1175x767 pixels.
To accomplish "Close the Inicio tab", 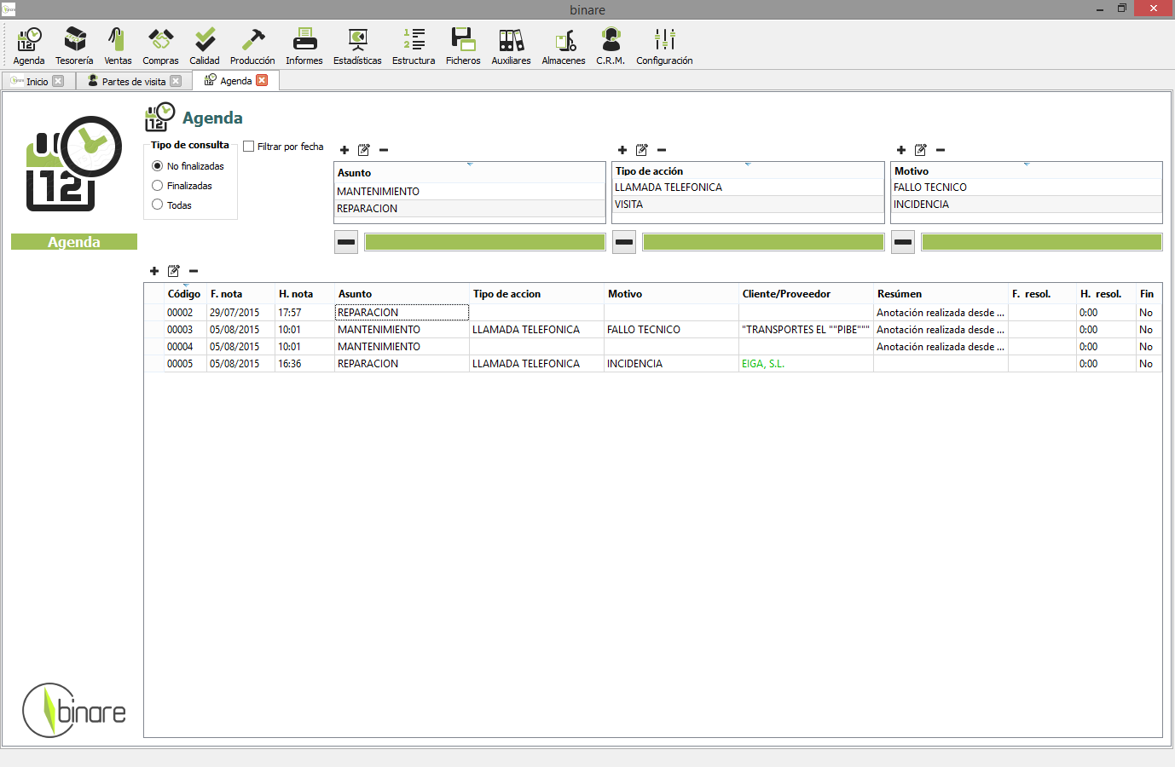I will pos(58,81).
